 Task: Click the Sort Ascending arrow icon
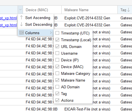[x=21, y=17]
